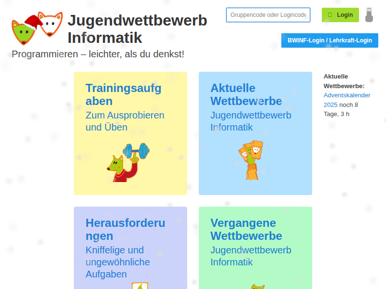Open the Adventskalender 2025 contest link
The height and width of the screenshot is (289, 386).
click(x=347, y=100)
